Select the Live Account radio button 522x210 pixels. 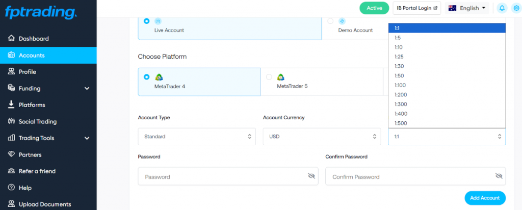point(146,21)
